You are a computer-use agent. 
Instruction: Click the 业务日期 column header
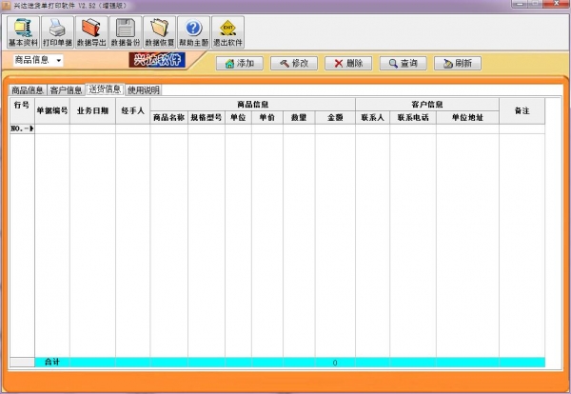92,110
